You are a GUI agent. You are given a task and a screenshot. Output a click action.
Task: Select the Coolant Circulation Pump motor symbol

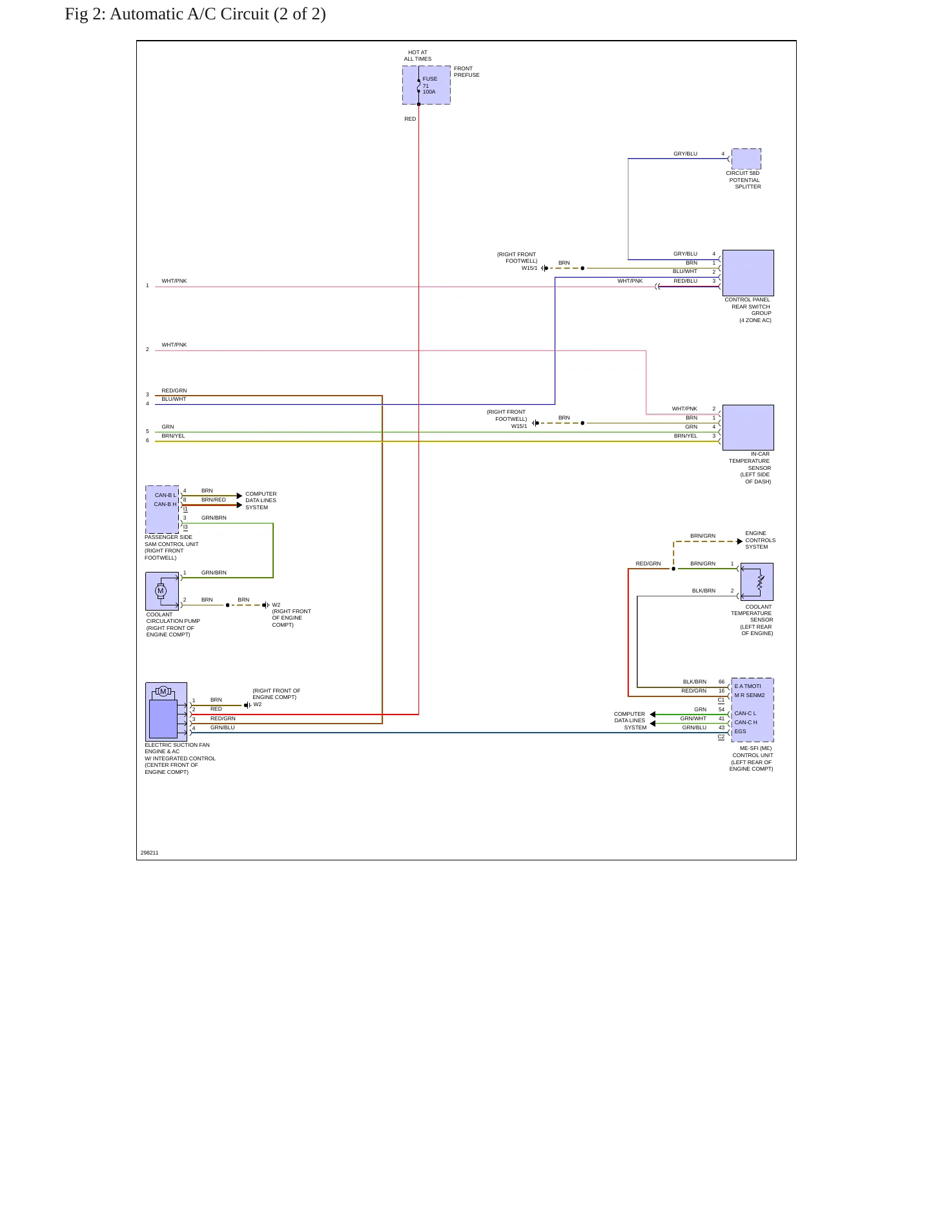pos(161,591)
